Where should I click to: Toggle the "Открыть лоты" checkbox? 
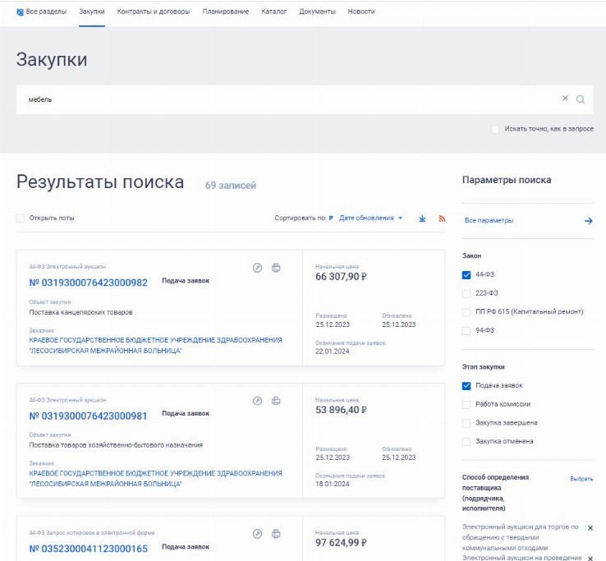click(x=21, y=218)
